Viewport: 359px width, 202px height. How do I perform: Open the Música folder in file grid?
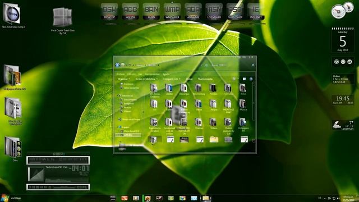(x=243, y=105)
